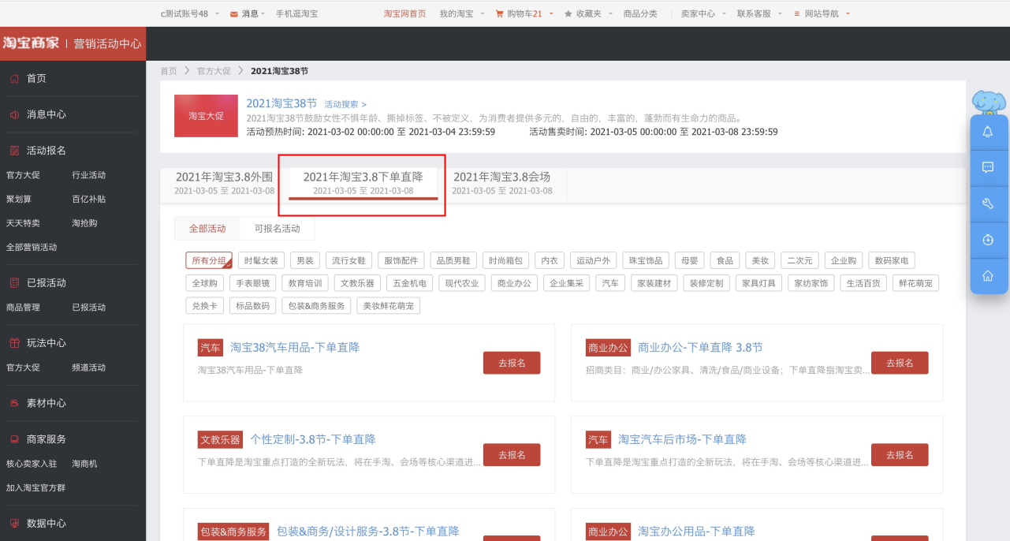Open 数据中心 icon in sidebar

tap(14, 523)
